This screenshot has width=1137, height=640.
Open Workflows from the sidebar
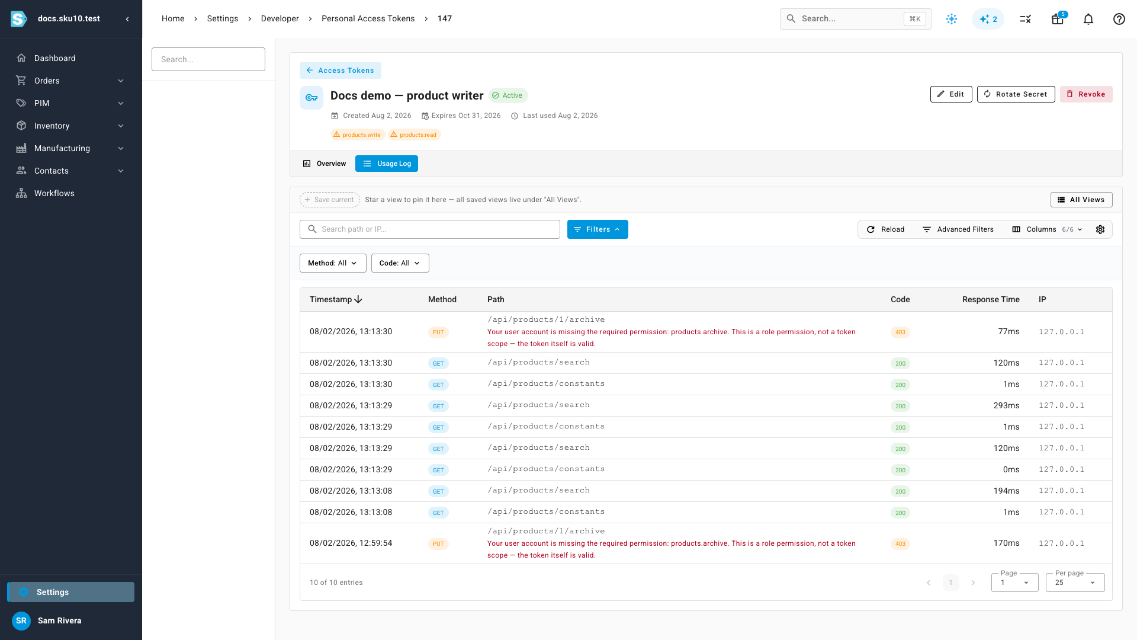pos(71,193)
